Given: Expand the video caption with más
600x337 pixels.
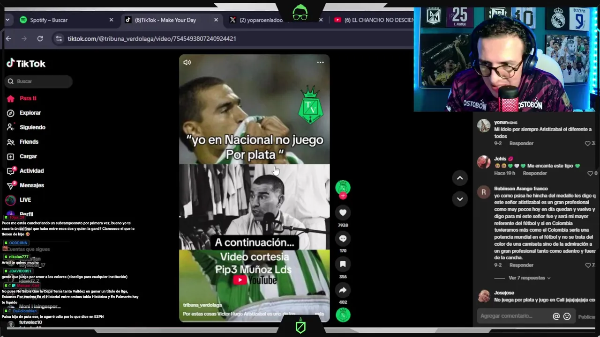Looking at the screenshot, I should pos(319,314).
